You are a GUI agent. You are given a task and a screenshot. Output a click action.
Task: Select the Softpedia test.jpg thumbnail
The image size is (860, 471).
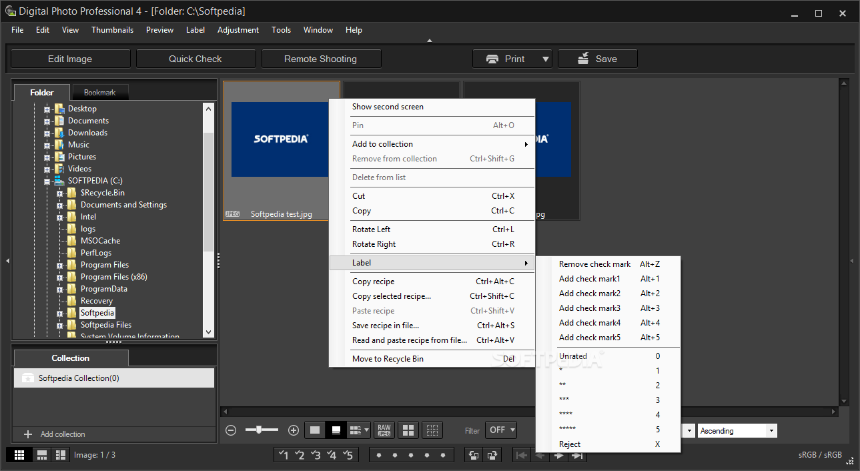click(281, 151)
